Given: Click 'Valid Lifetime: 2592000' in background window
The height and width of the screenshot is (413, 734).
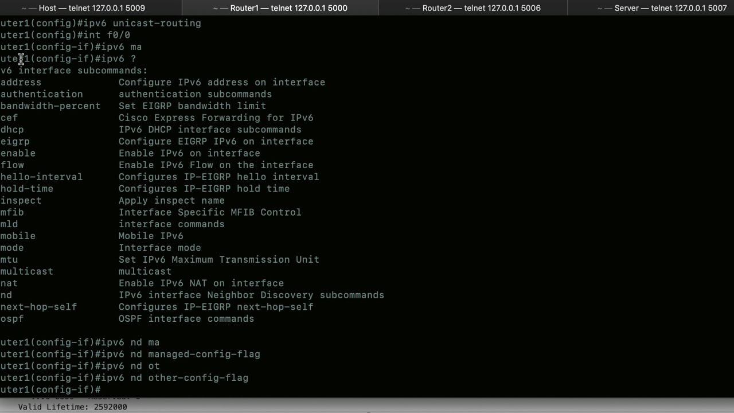Looking at the screenshot, I should [72, 407].
